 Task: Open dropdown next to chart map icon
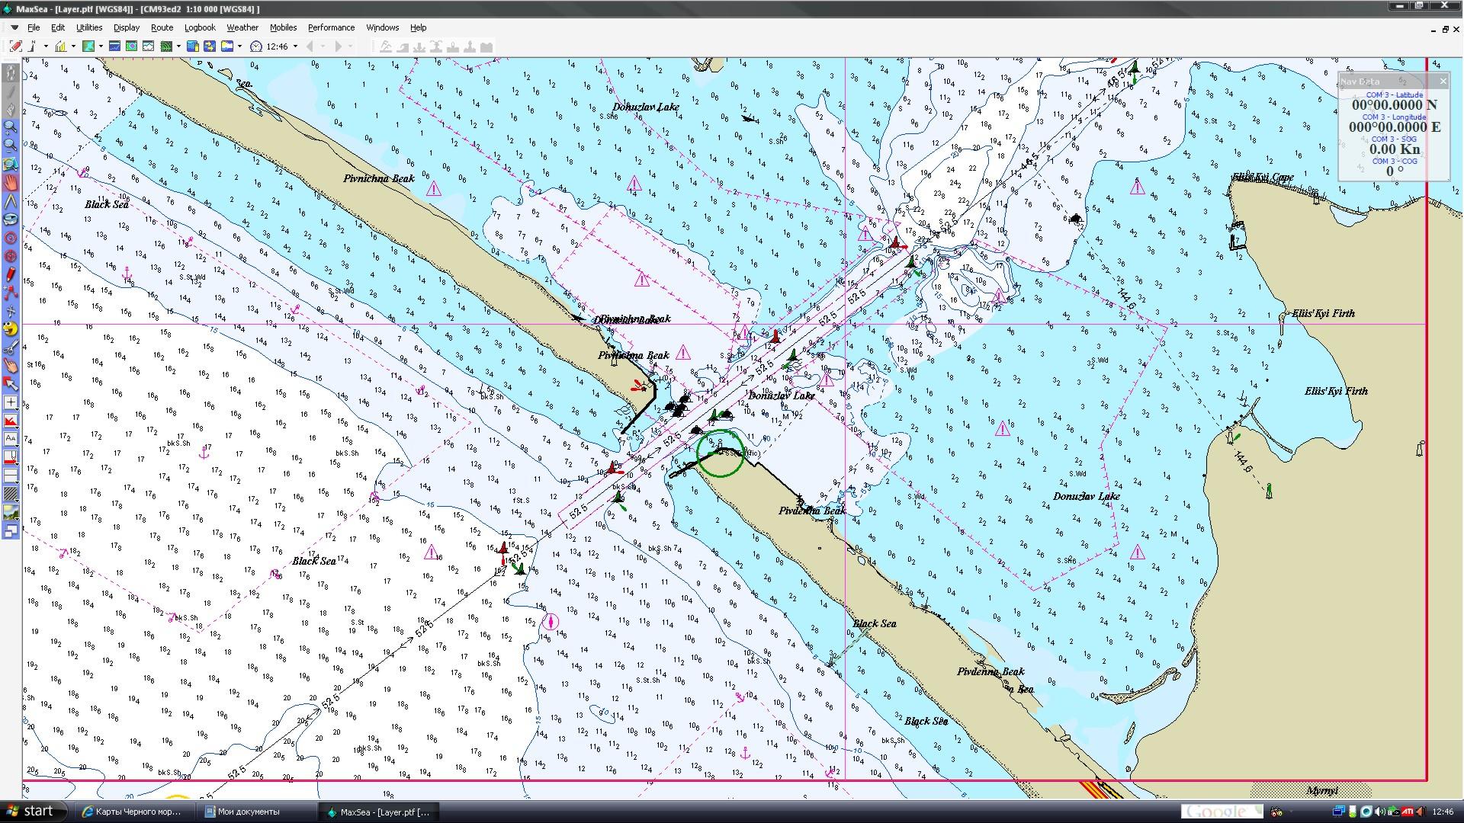click(101, 46)
